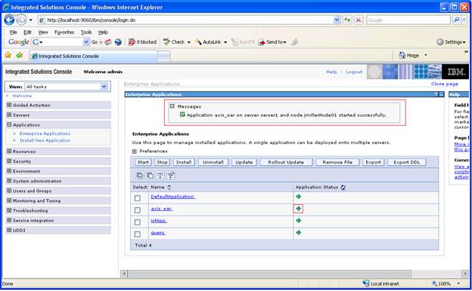Click the Stop button
472x291 pixels.
(x=162, y=162)
